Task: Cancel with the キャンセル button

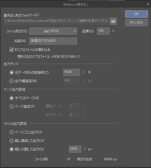Action: tap(137, 22)
